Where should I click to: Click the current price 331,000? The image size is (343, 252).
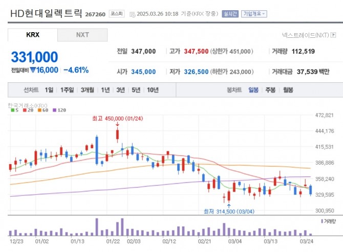34,57
